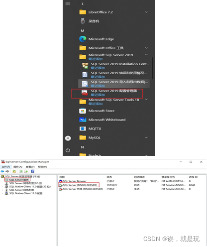The image size is (207, 247).
Task: Launch Microsoft Whiteboard icon
Action: tap(83, 120)
